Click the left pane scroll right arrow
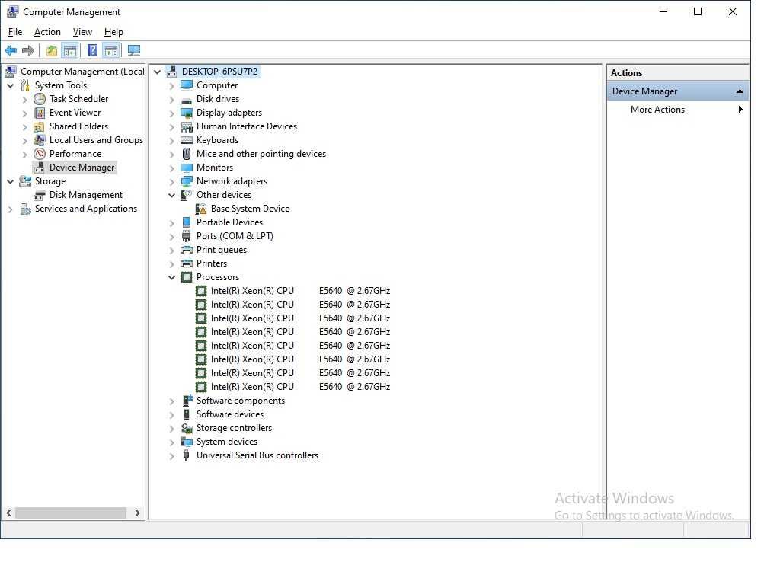Screen dimensions: 780x562 138,513
